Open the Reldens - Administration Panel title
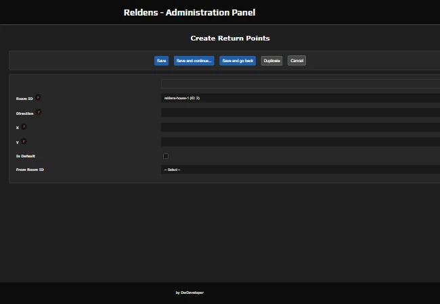The image size is (440, 304). click(x=190, y=13)
